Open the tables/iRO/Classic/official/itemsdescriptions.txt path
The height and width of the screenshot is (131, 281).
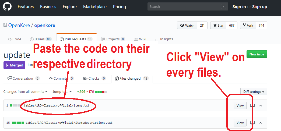pyautogui.click(x=69, y=123)
